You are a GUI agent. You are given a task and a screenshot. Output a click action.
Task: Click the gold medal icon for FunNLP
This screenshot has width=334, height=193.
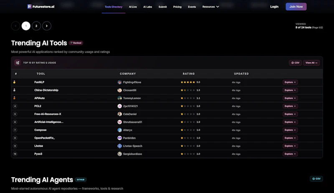14,82
